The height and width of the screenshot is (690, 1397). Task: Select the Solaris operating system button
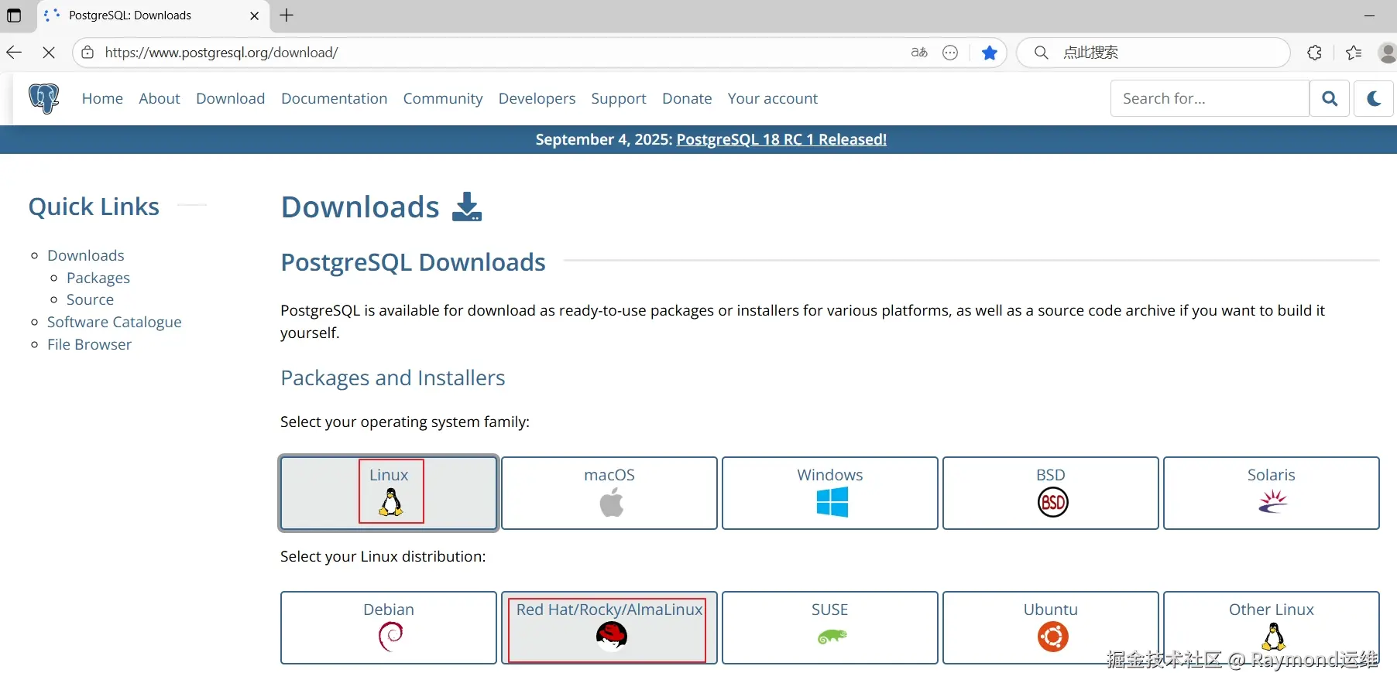click(1272, 494)
